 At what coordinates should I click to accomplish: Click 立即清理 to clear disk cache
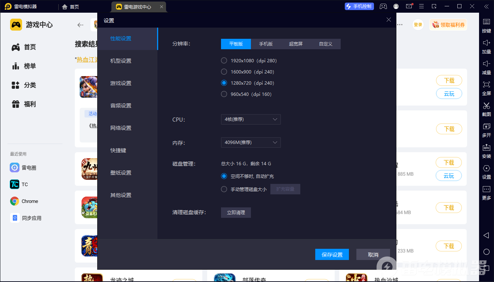[x=236, y=213]
